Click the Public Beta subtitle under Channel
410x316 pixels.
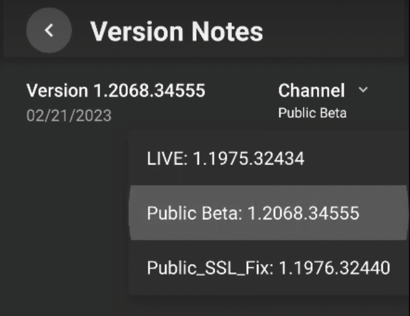pos(312,113)
